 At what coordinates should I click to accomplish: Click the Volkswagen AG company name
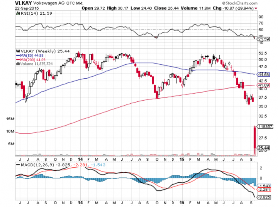tap(49, 3)
